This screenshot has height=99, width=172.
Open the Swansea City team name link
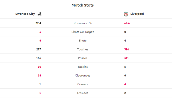25,14
